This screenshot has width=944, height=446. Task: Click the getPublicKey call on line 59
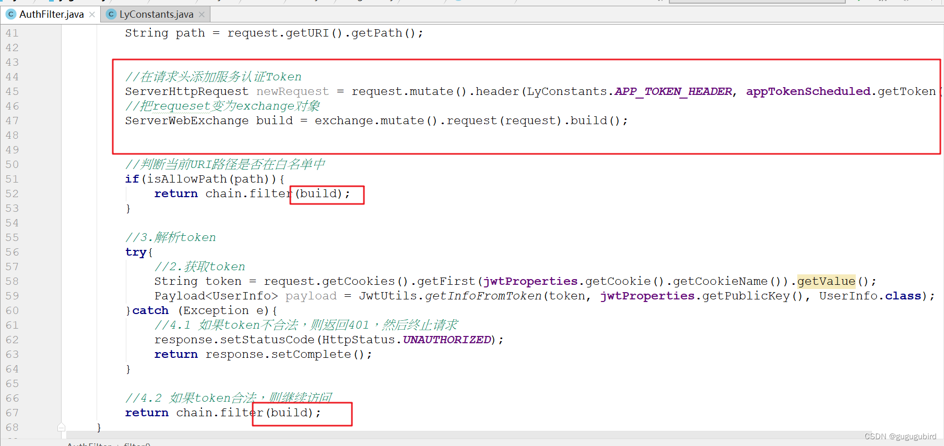point(746,296)
